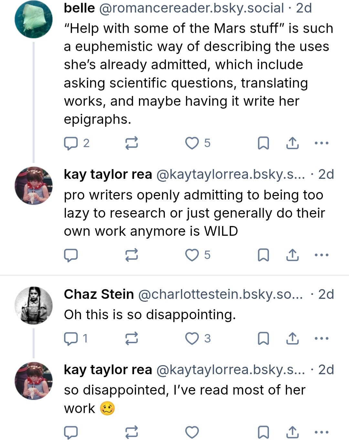
Task: Open Chaz Stein's profile name link
Action: coord(99,294)
